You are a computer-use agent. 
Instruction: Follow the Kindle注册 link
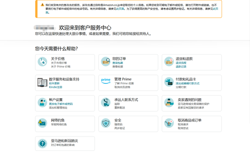coord(55,87)
